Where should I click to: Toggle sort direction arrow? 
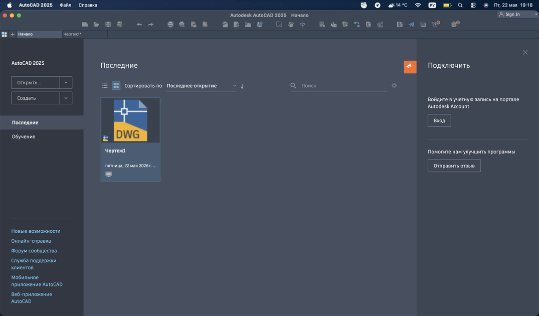click(242, 86)
